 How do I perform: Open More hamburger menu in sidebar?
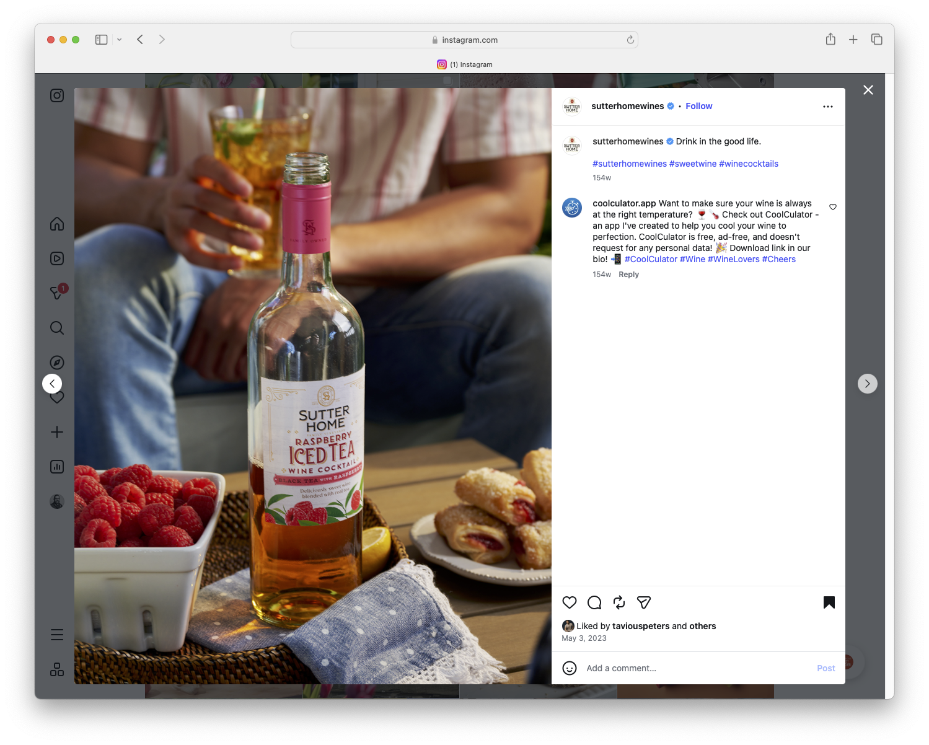[x=57, y=635]
